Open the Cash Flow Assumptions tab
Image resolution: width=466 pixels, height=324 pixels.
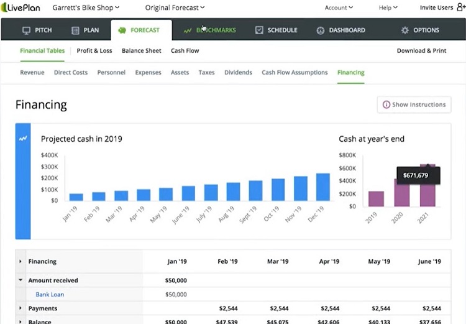295,73
